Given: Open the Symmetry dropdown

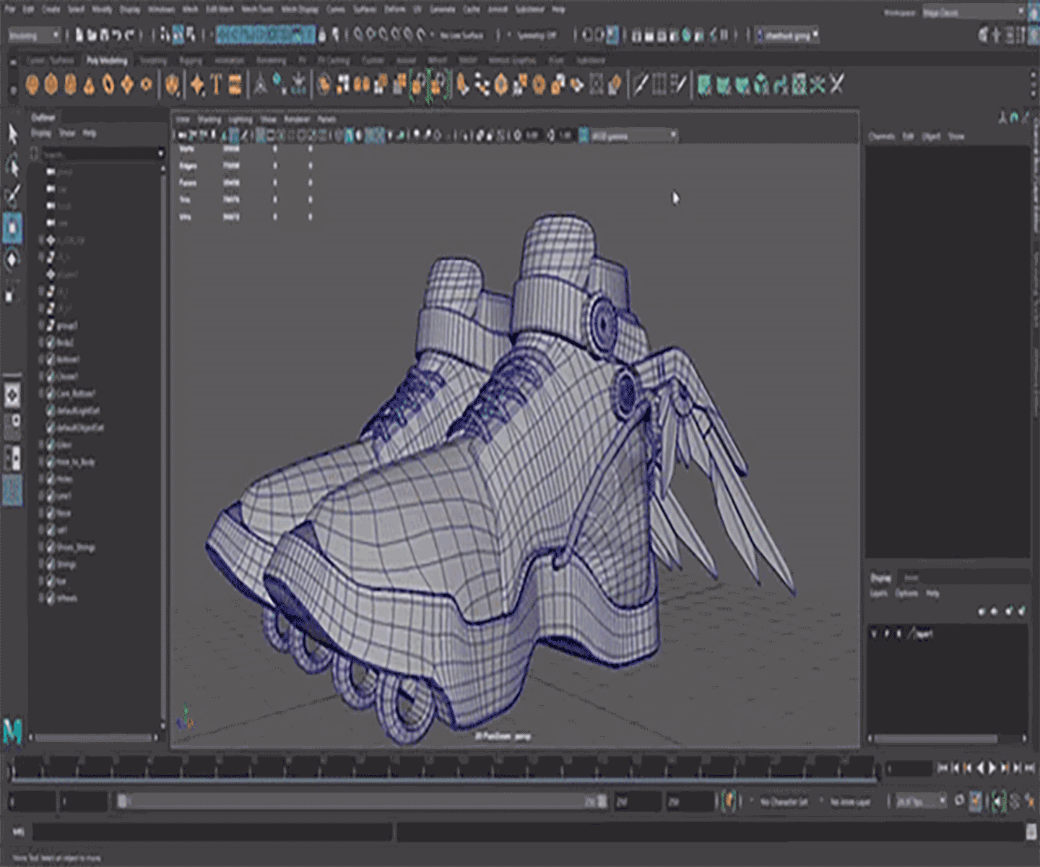Looking at the screenshot, I should [x=537, y=35].
